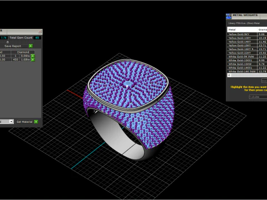Click the small slider handle above Save Report
Viewport: 267px width, 200px height.
8,42
